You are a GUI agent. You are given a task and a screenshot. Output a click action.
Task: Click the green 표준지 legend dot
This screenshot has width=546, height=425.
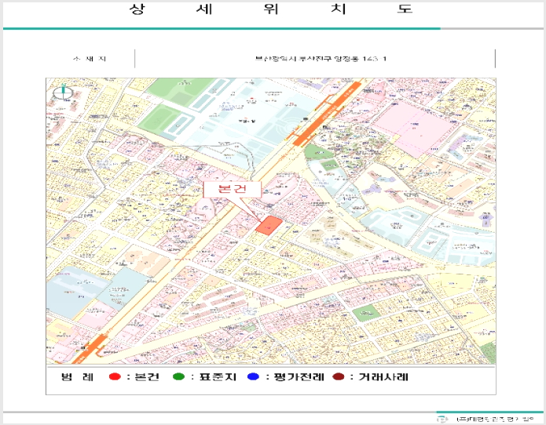click(x=178, y=376)
